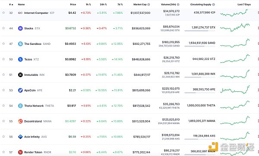Open three-dot menu for Theta Network row
Viewport: 259px width, 156px height.
258,106
